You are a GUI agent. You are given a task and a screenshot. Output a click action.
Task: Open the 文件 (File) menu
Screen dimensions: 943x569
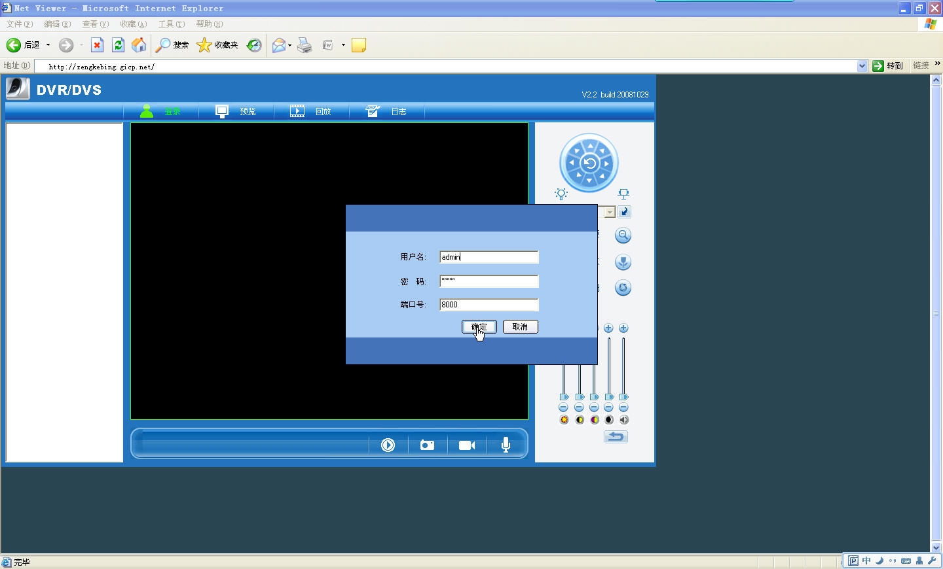point(19,24)
